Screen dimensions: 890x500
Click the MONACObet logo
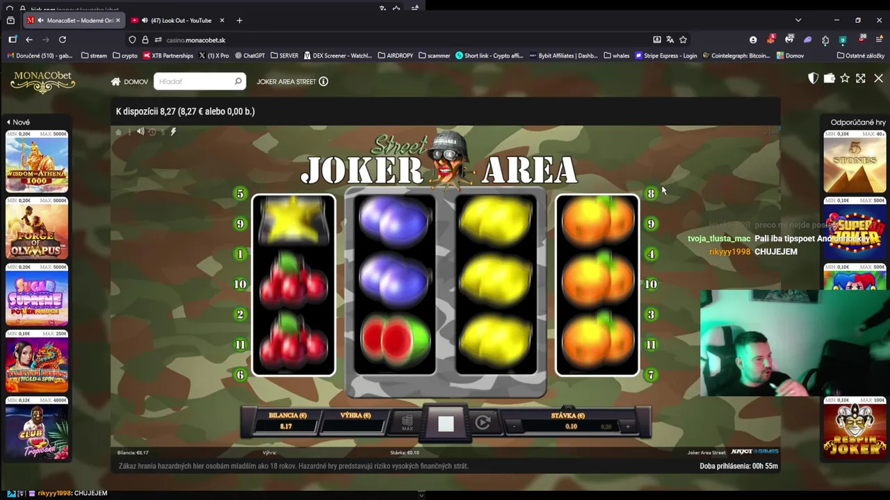tap(42, 82)
